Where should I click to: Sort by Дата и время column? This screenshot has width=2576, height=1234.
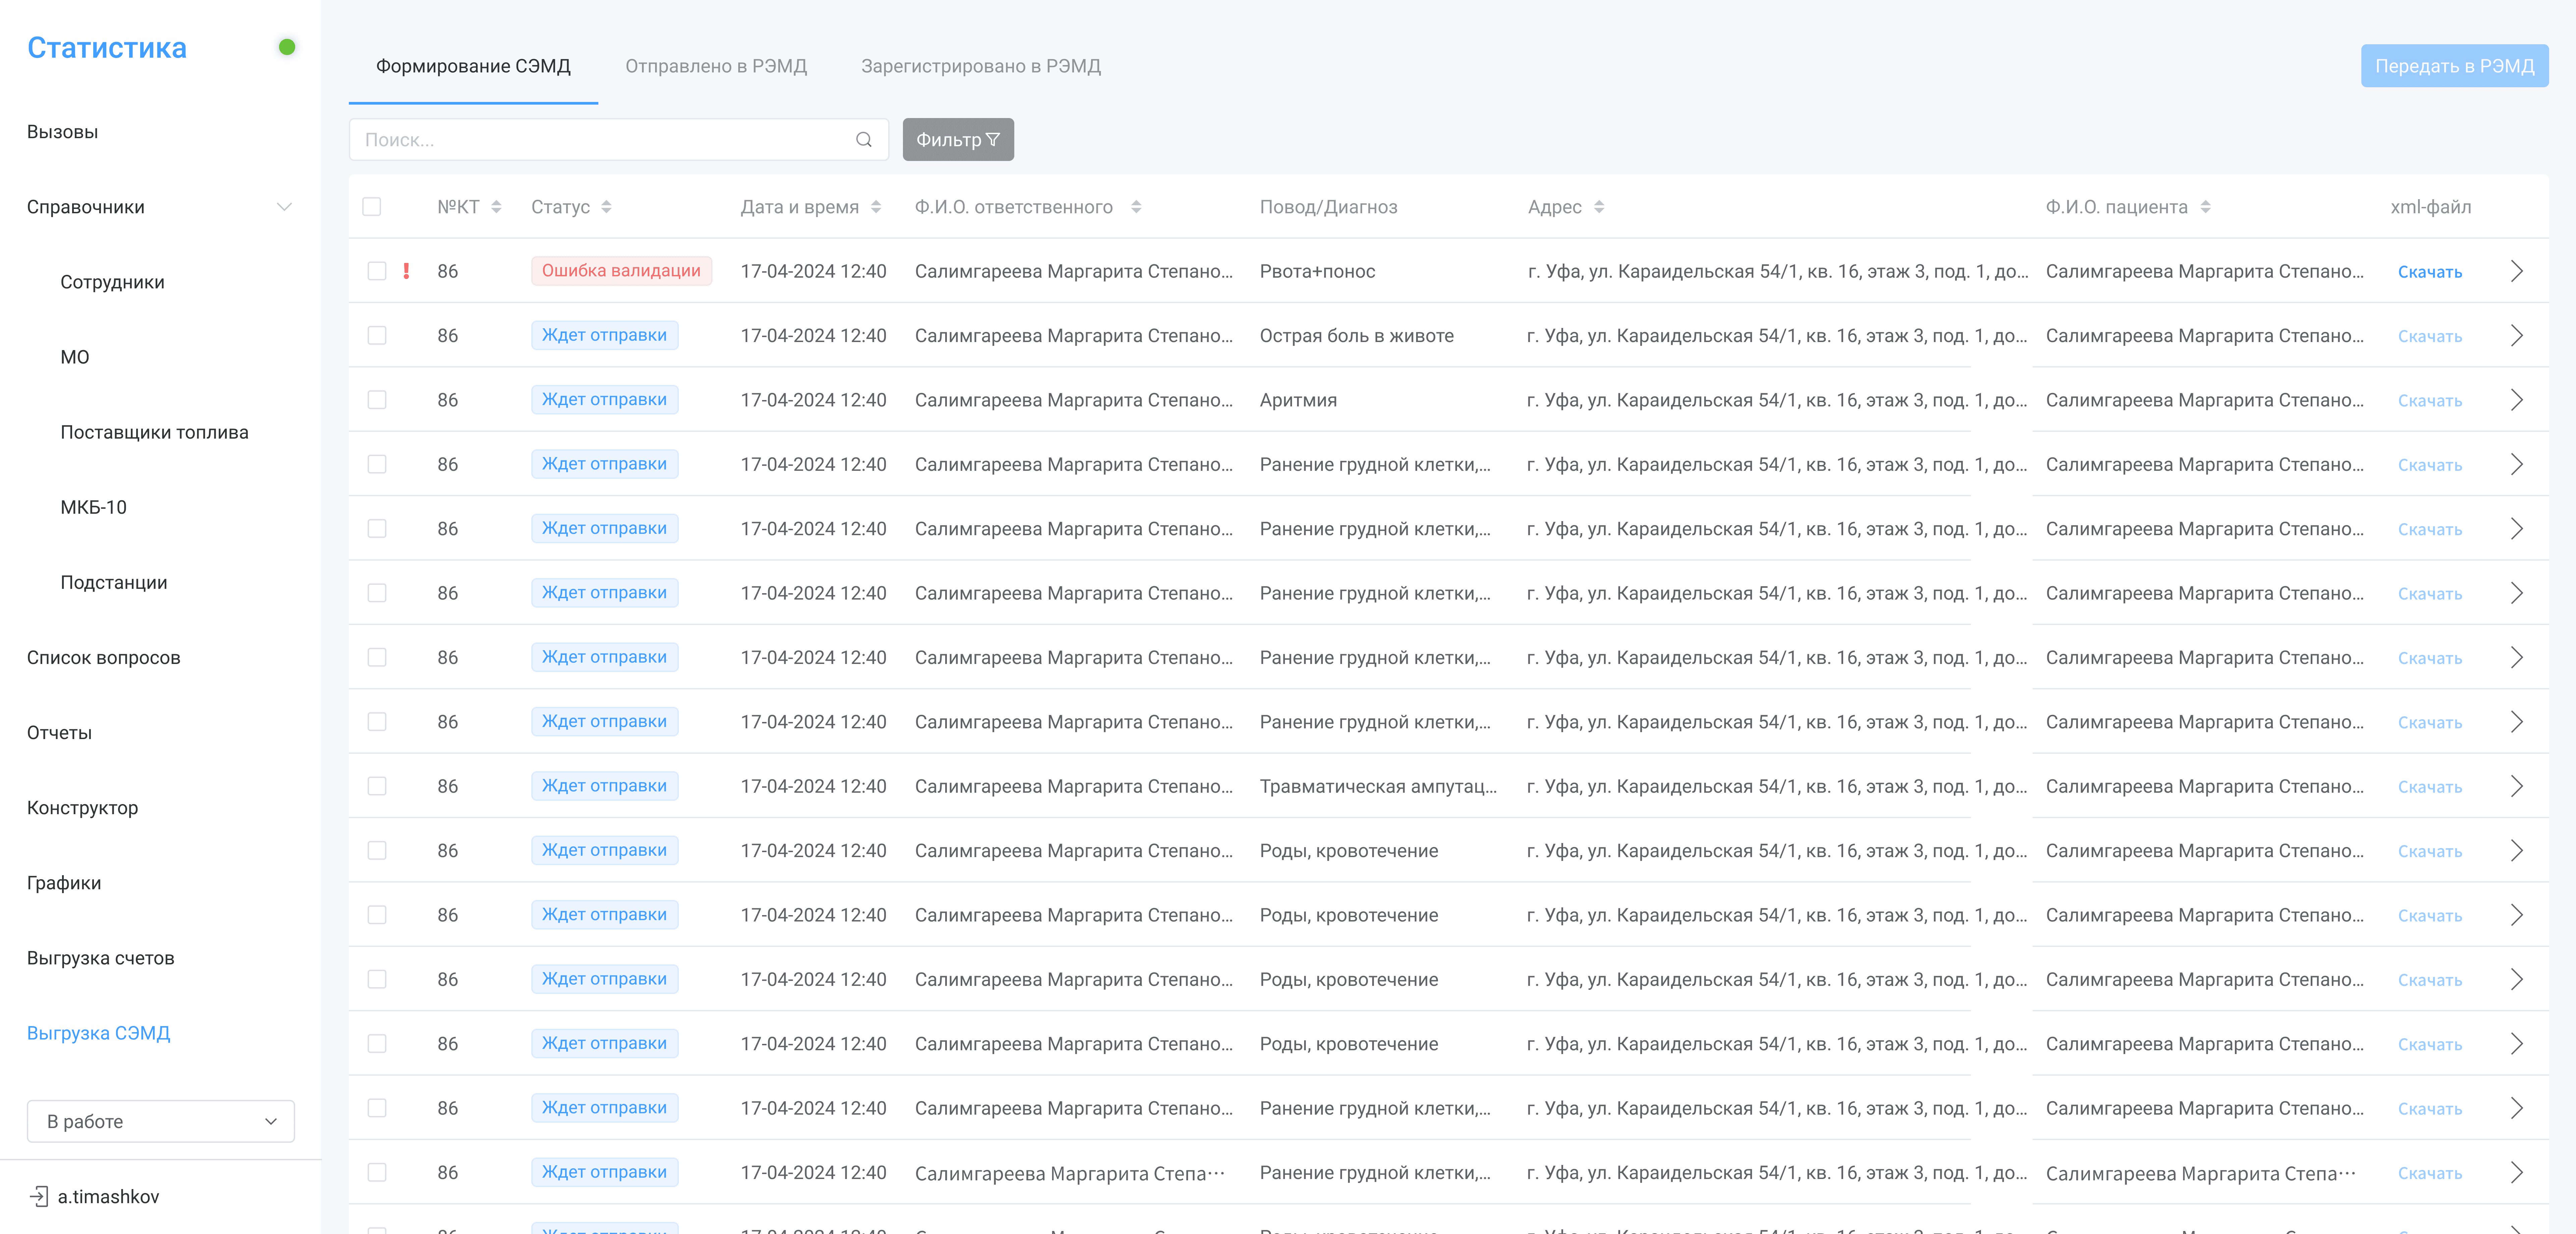coord(876,207)
